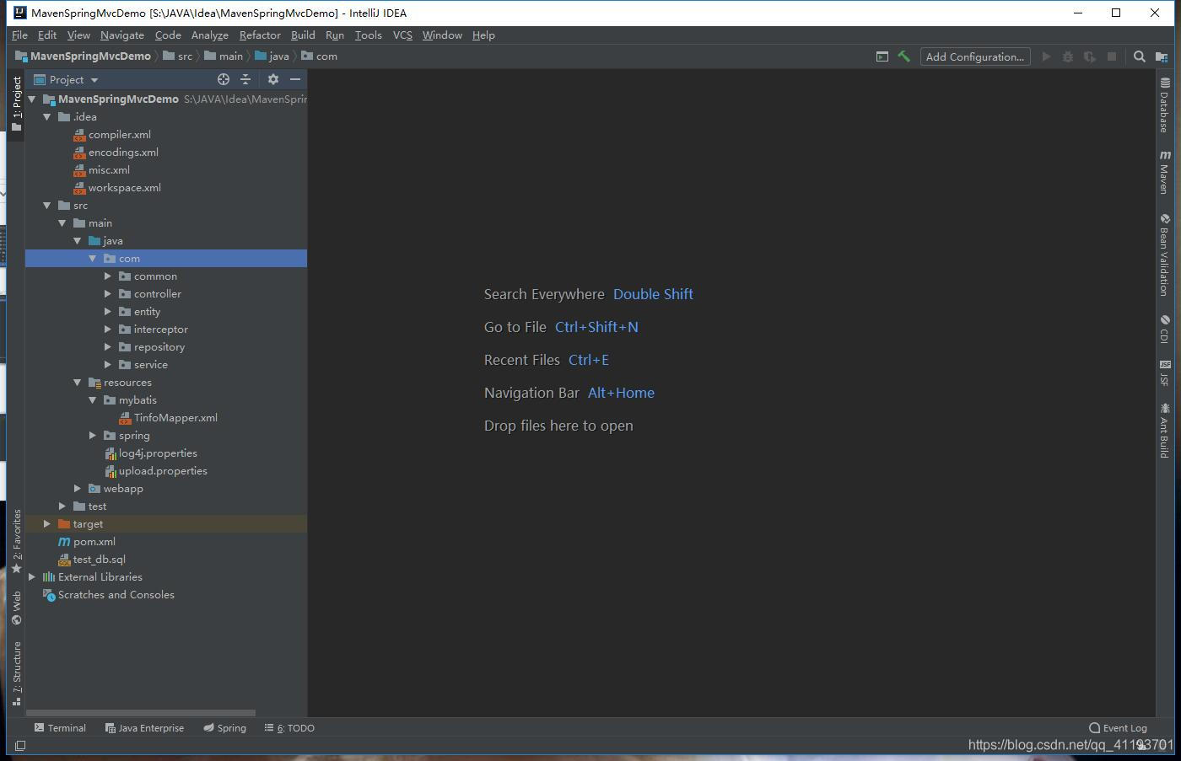Hide the Project panel with minus icon
The height and width of the screenshot is (761, 1181).
(295, 79)
